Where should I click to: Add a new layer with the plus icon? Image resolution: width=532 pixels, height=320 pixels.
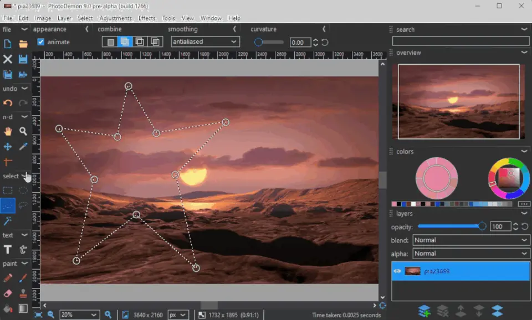point(424,311)
